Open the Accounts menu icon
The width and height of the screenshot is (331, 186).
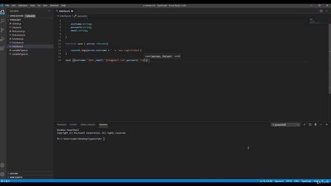click(x=3, y=165)
